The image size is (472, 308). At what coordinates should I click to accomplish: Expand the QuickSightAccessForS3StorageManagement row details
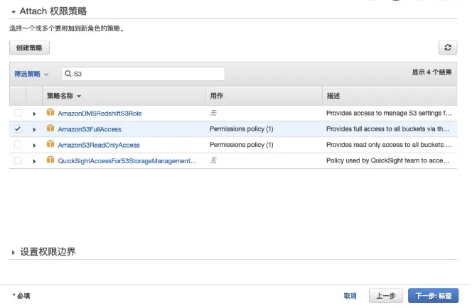click(34, 161)
